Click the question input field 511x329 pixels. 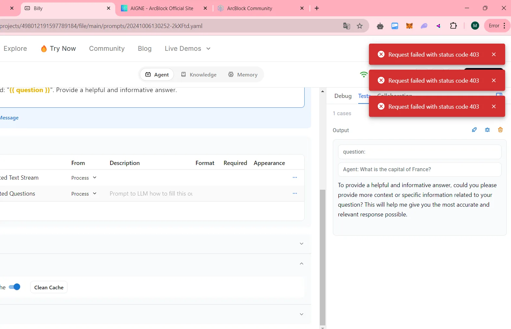coord(420,152)
